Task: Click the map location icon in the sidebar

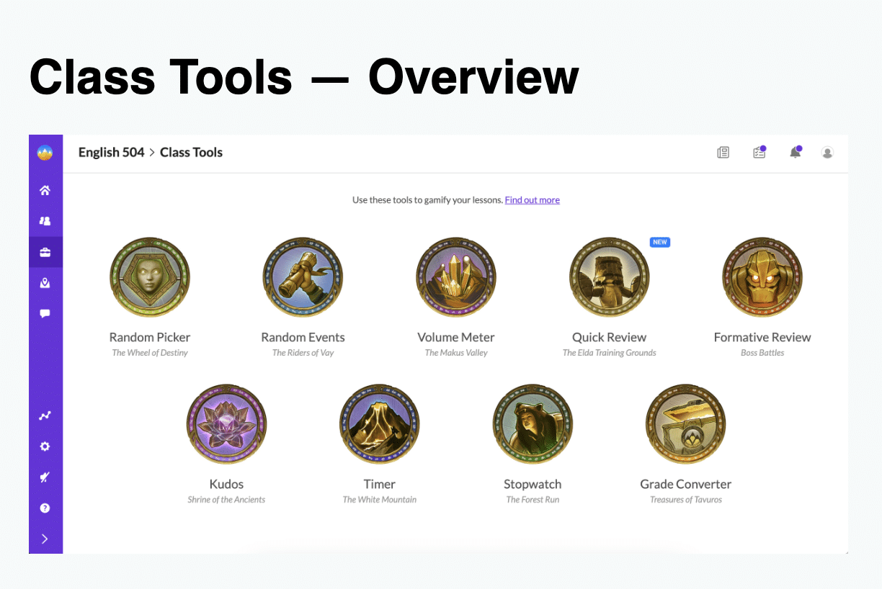Action: click(x=45, y=282)
